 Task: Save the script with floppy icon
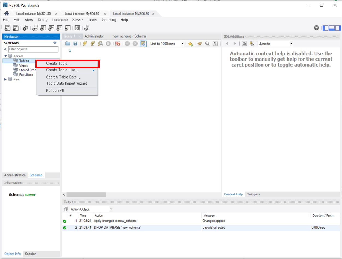[75, 44]
